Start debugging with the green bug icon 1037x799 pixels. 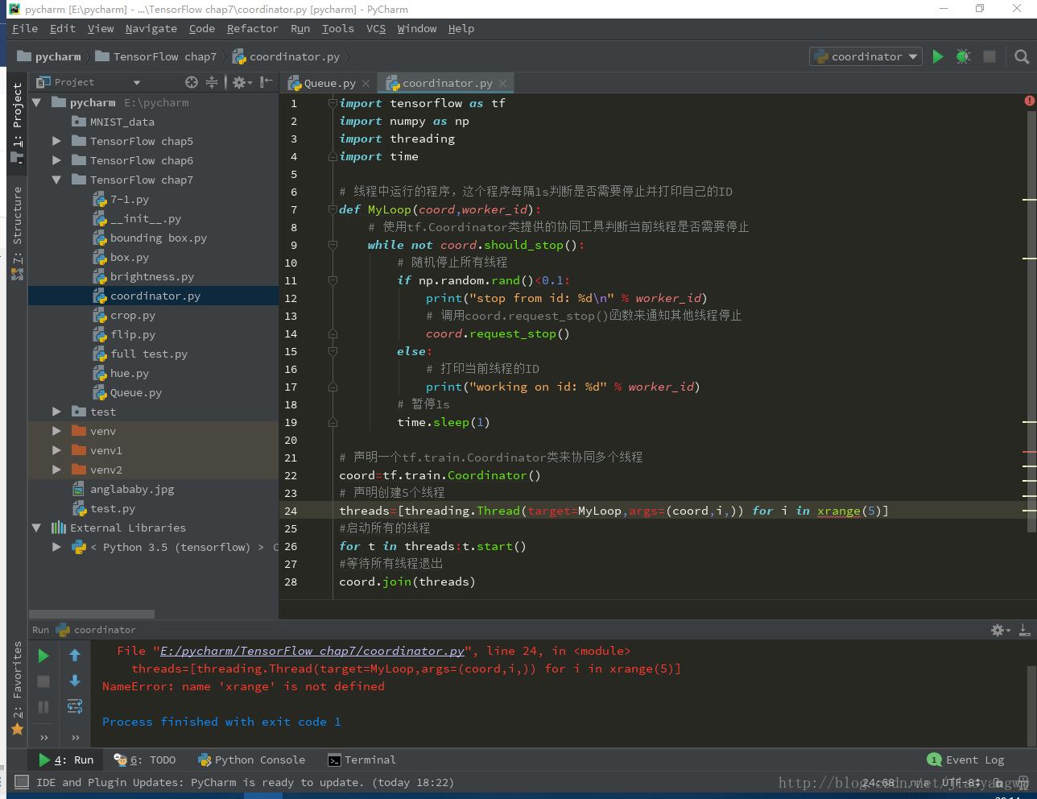tap(963, 56)
